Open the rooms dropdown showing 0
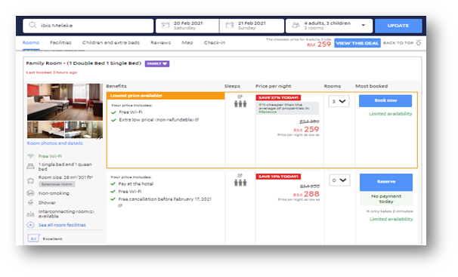The height and width of the screenshot is (277, 458). (339, 180)
